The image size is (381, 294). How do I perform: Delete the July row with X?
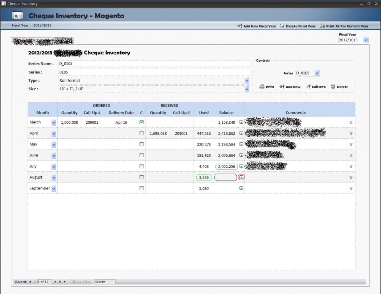pos(351,167)
